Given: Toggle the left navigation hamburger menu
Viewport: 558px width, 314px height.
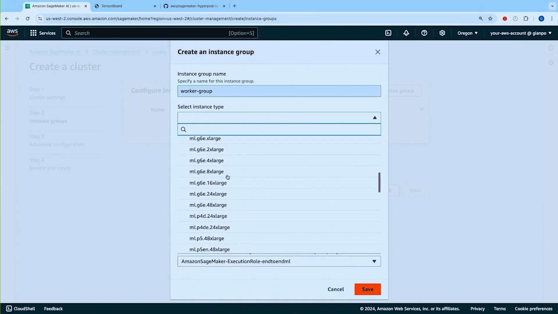Looking at the screenshot, I should click(x=7, y=47).
